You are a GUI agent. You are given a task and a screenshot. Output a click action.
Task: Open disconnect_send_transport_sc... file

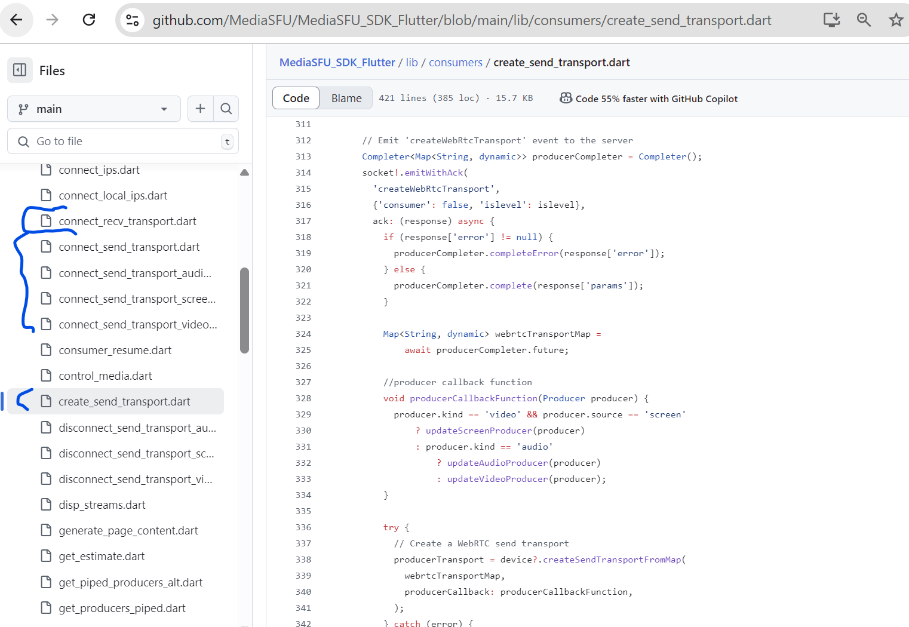point(136,454)
